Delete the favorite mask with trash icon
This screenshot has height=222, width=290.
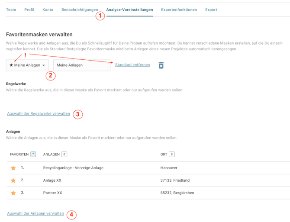coord(161,65)
